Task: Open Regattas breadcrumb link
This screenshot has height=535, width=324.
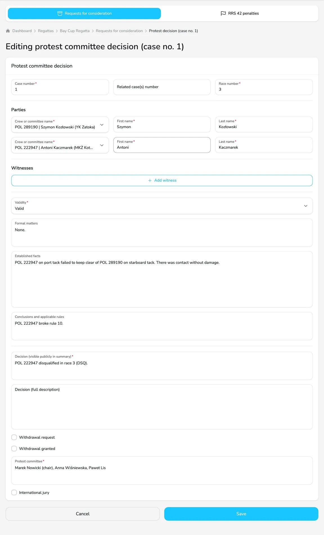Action: [x=46, y=31]
